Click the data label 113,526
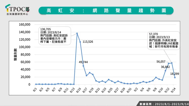Viewport: 189px width, 106px height. (x=88, y=42)
